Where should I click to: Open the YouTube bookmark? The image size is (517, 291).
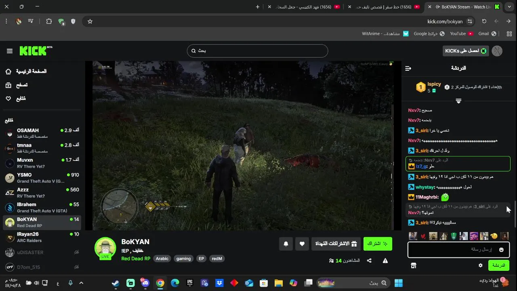(462, 34)
